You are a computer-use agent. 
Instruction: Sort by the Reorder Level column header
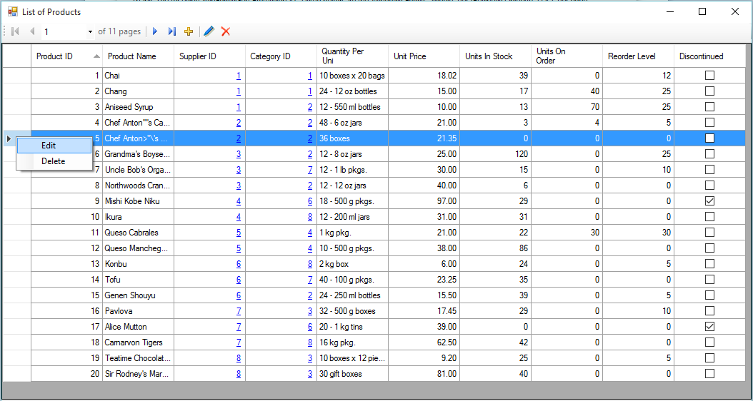638,56
